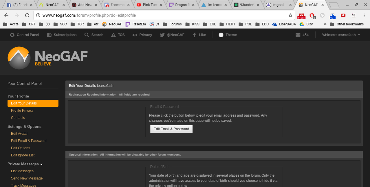Screen dimensions: 370x187
Task: Click the Wikipedia W extension icon
Action: pos(353,15)
